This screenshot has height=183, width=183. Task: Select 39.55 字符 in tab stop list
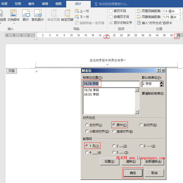pyautogui.click(x=91, y=94)
